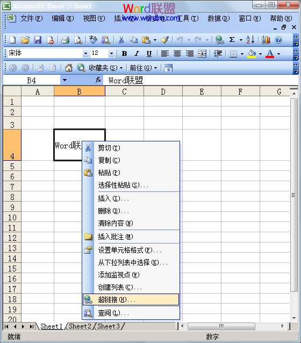Screen dimensions: 301x343
Task: Choose 超链接(H)... from the context menu
Action: tap(131, 299)
